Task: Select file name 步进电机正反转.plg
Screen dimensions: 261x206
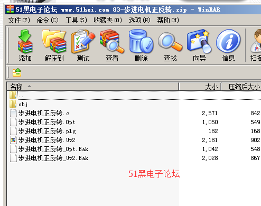Action: 47,131
